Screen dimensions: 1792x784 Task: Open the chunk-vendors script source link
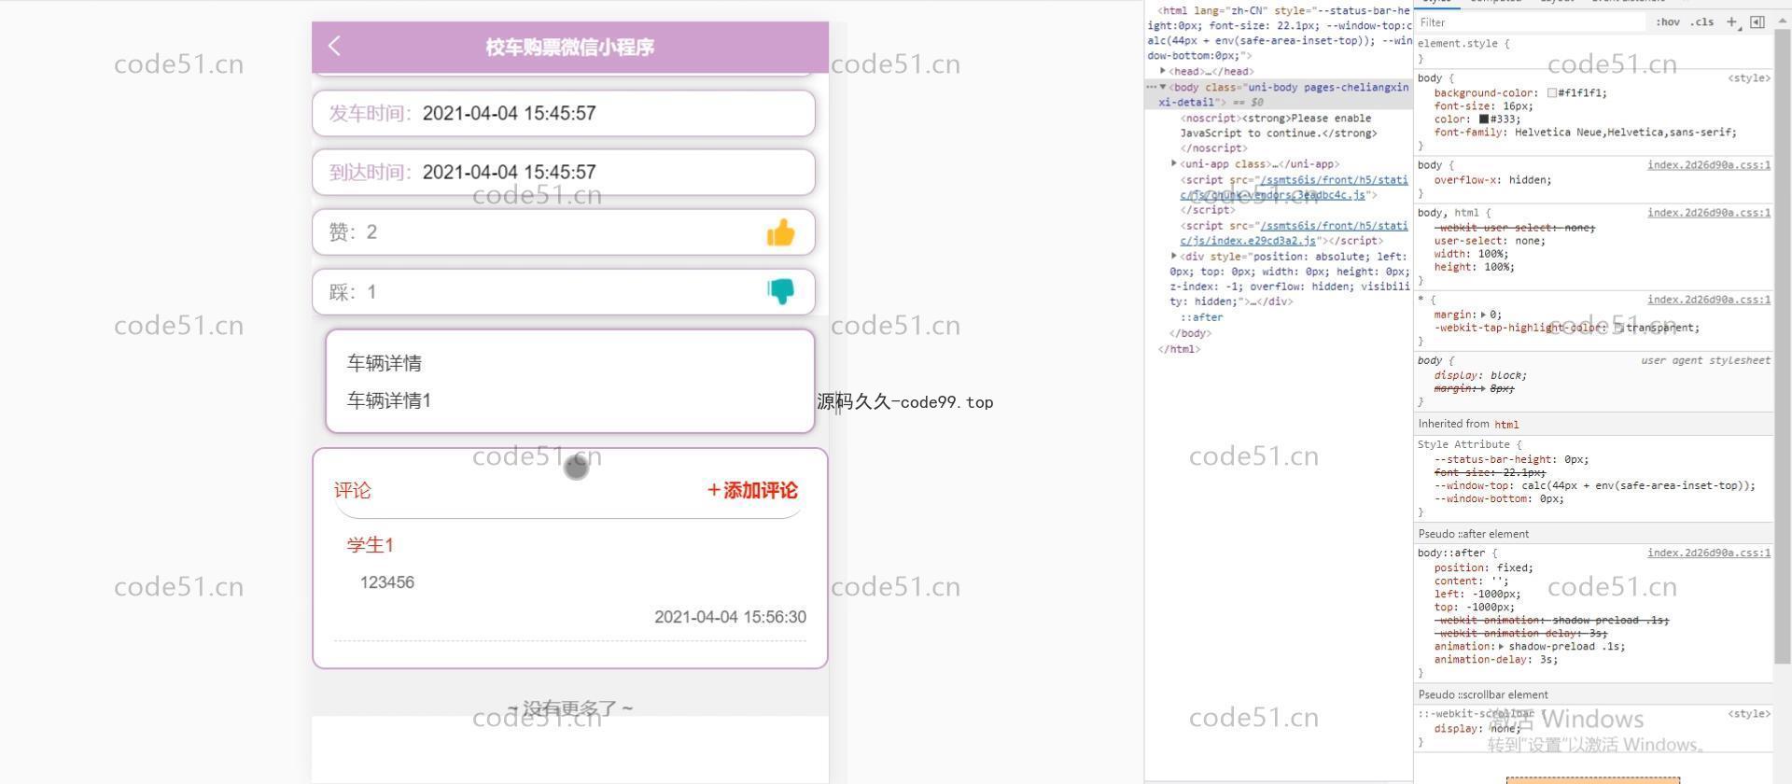(x=1294, y=187)
